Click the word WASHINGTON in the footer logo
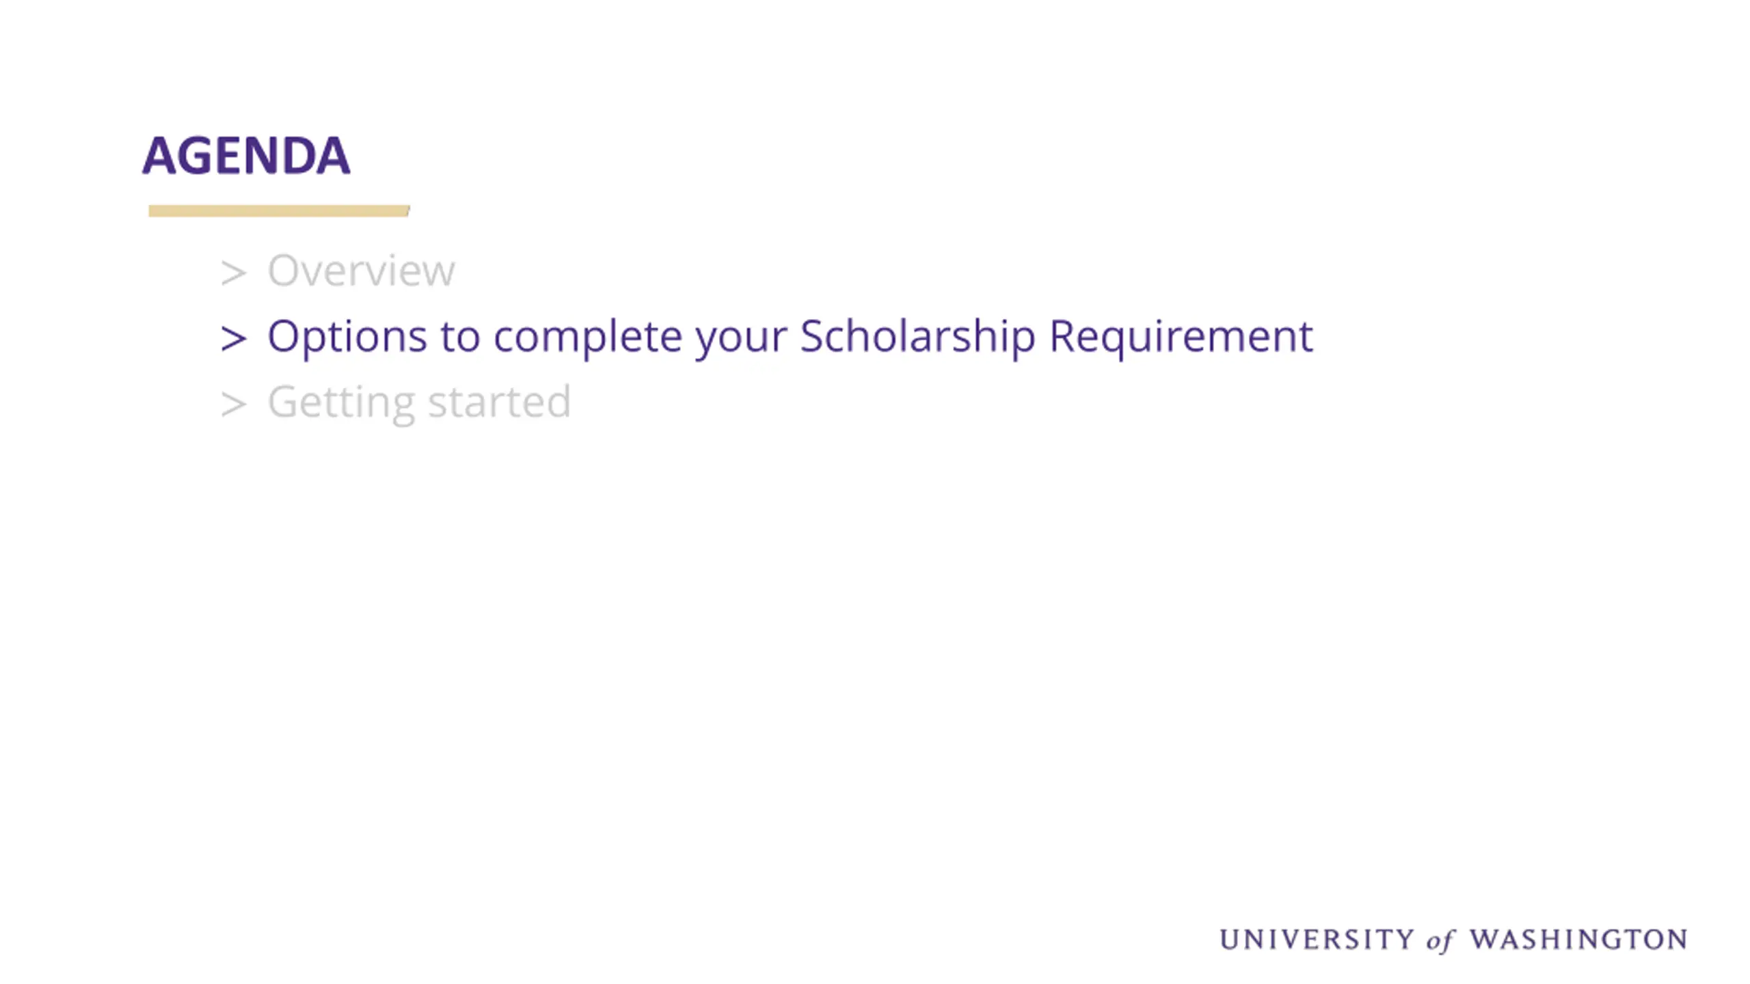 click(1578, 940)
